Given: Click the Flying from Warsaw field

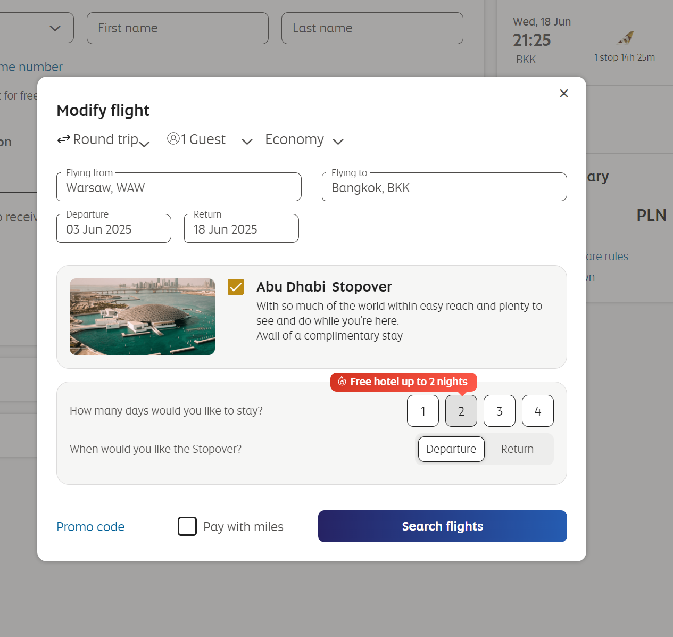Looking at the screenshot, I should pos(179,187).
